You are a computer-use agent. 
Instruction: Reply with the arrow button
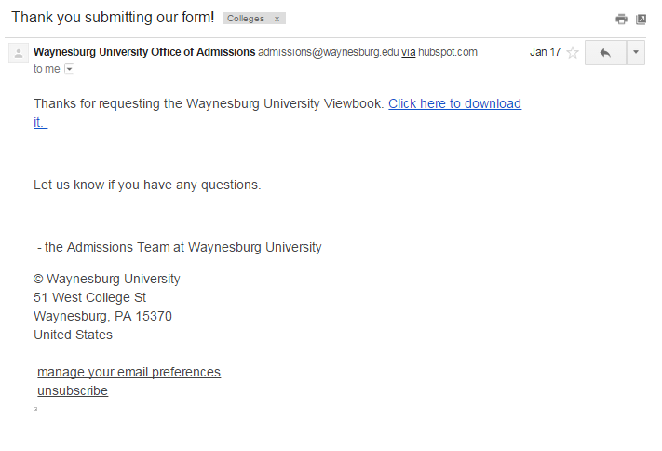pyautogui.click(x=605, y=53)
